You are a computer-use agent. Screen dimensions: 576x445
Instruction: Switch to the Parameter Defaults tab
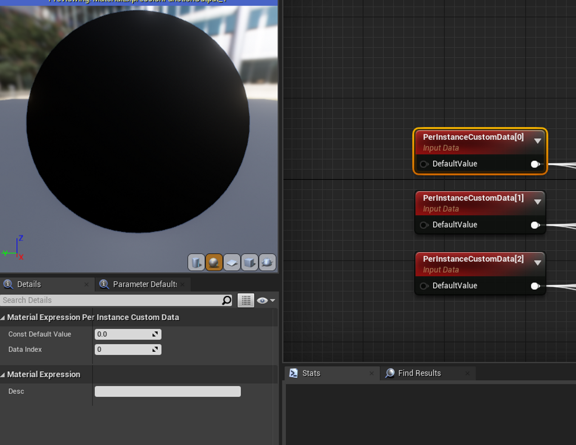click(144, 284)
